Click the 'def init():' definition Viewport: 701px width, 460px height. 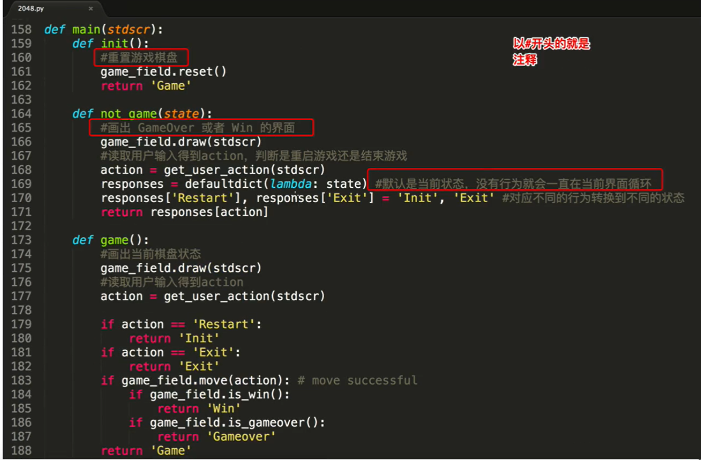(x=111, y=43)
